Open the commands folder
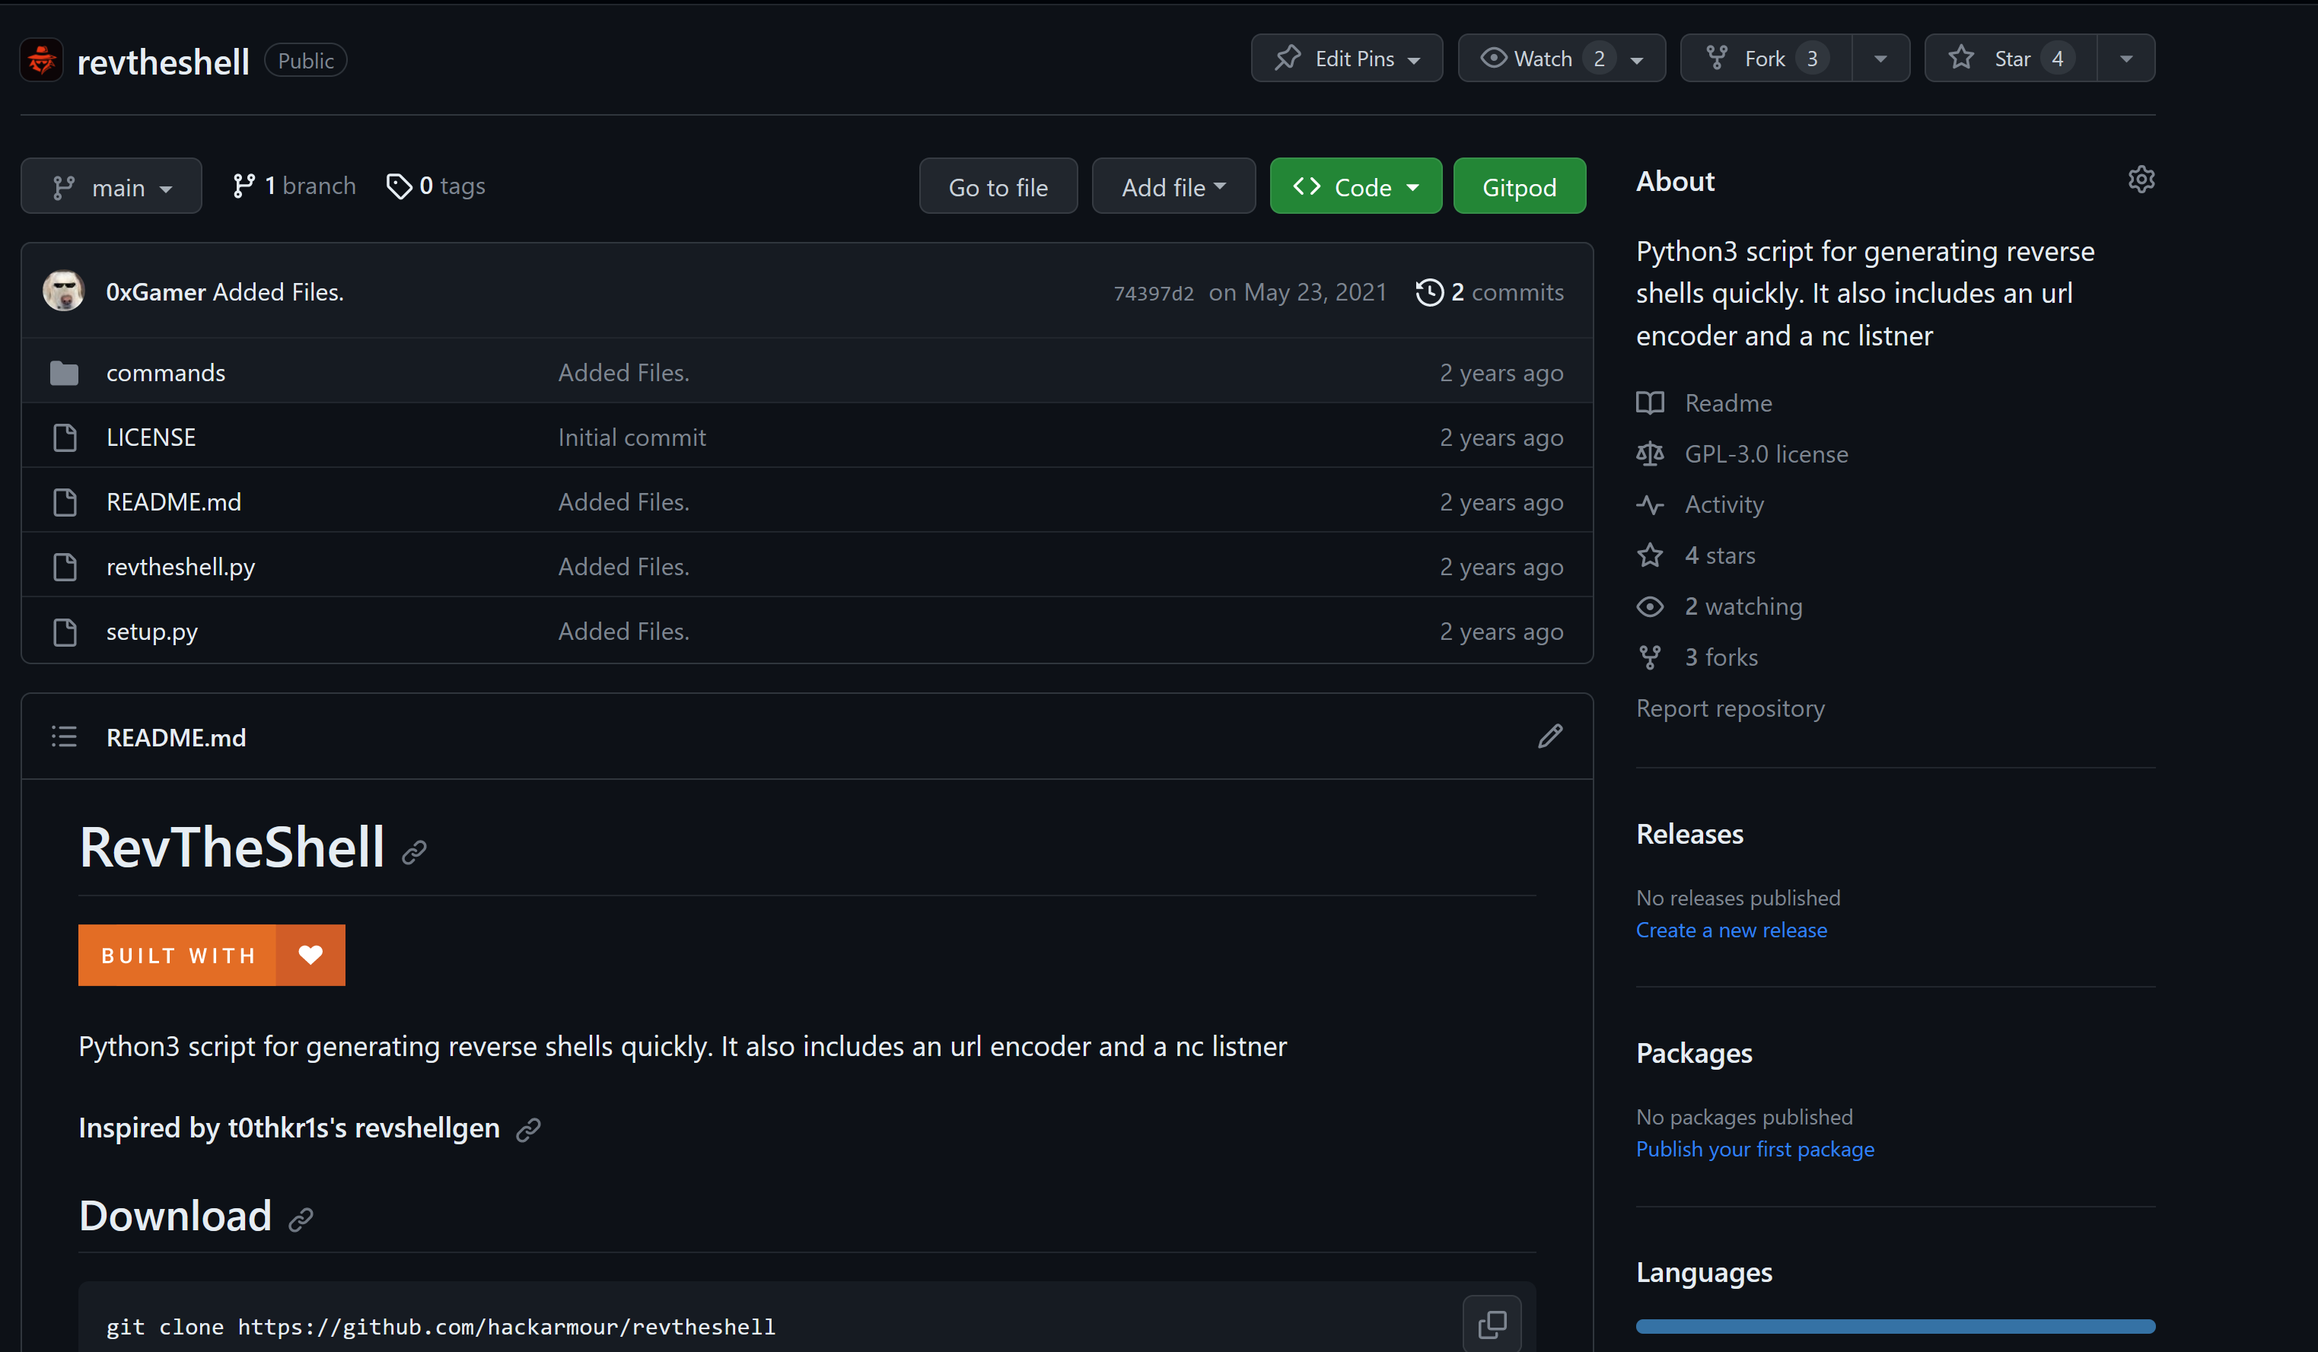The width and height of the screenshot is (2318, 1352). [166, 373]
